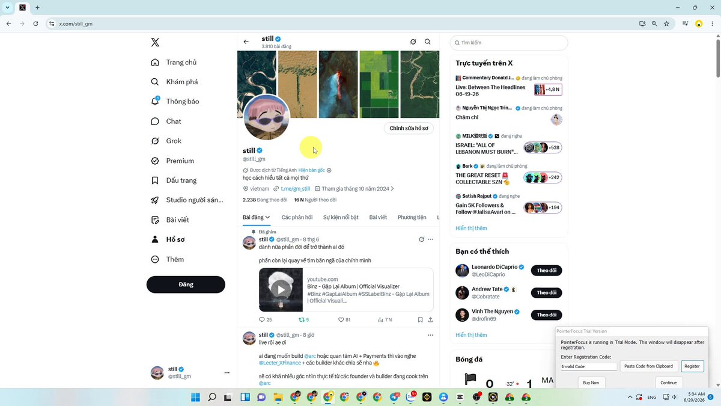The image size is (721, 406).
Task: Click Grok icon in profile header
Action: point(413,42)
